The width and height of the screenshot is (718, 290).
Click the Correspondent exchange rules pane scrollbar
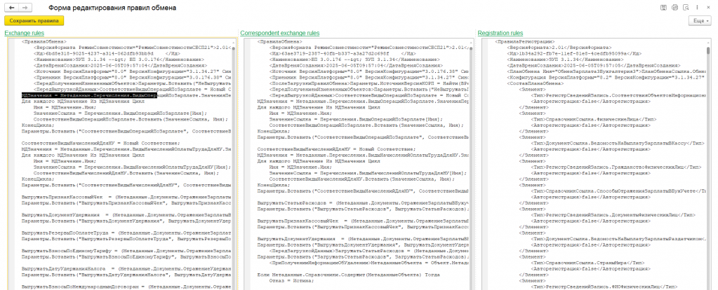click(x=470, y=165)
